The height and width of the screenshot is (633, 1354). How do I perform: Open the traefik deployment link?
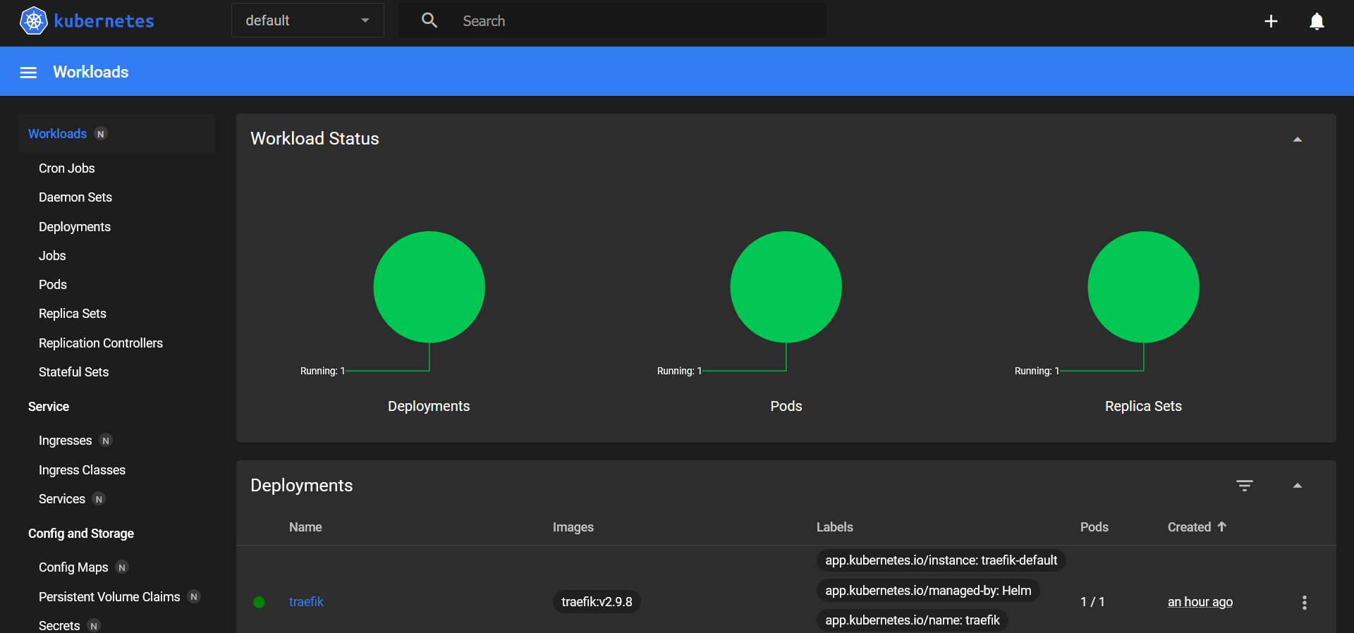point(306,602)
